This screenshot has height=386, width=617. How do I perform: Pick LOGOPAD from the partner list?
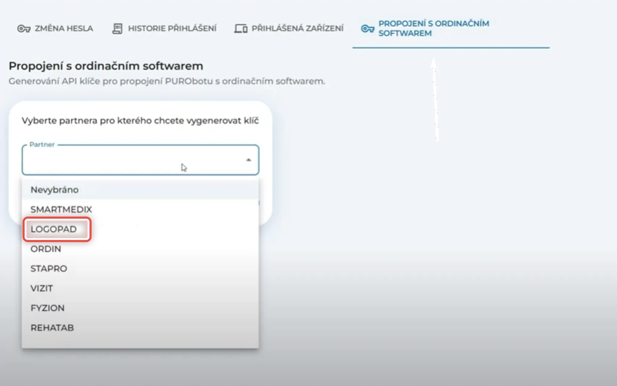click(140, 229)
